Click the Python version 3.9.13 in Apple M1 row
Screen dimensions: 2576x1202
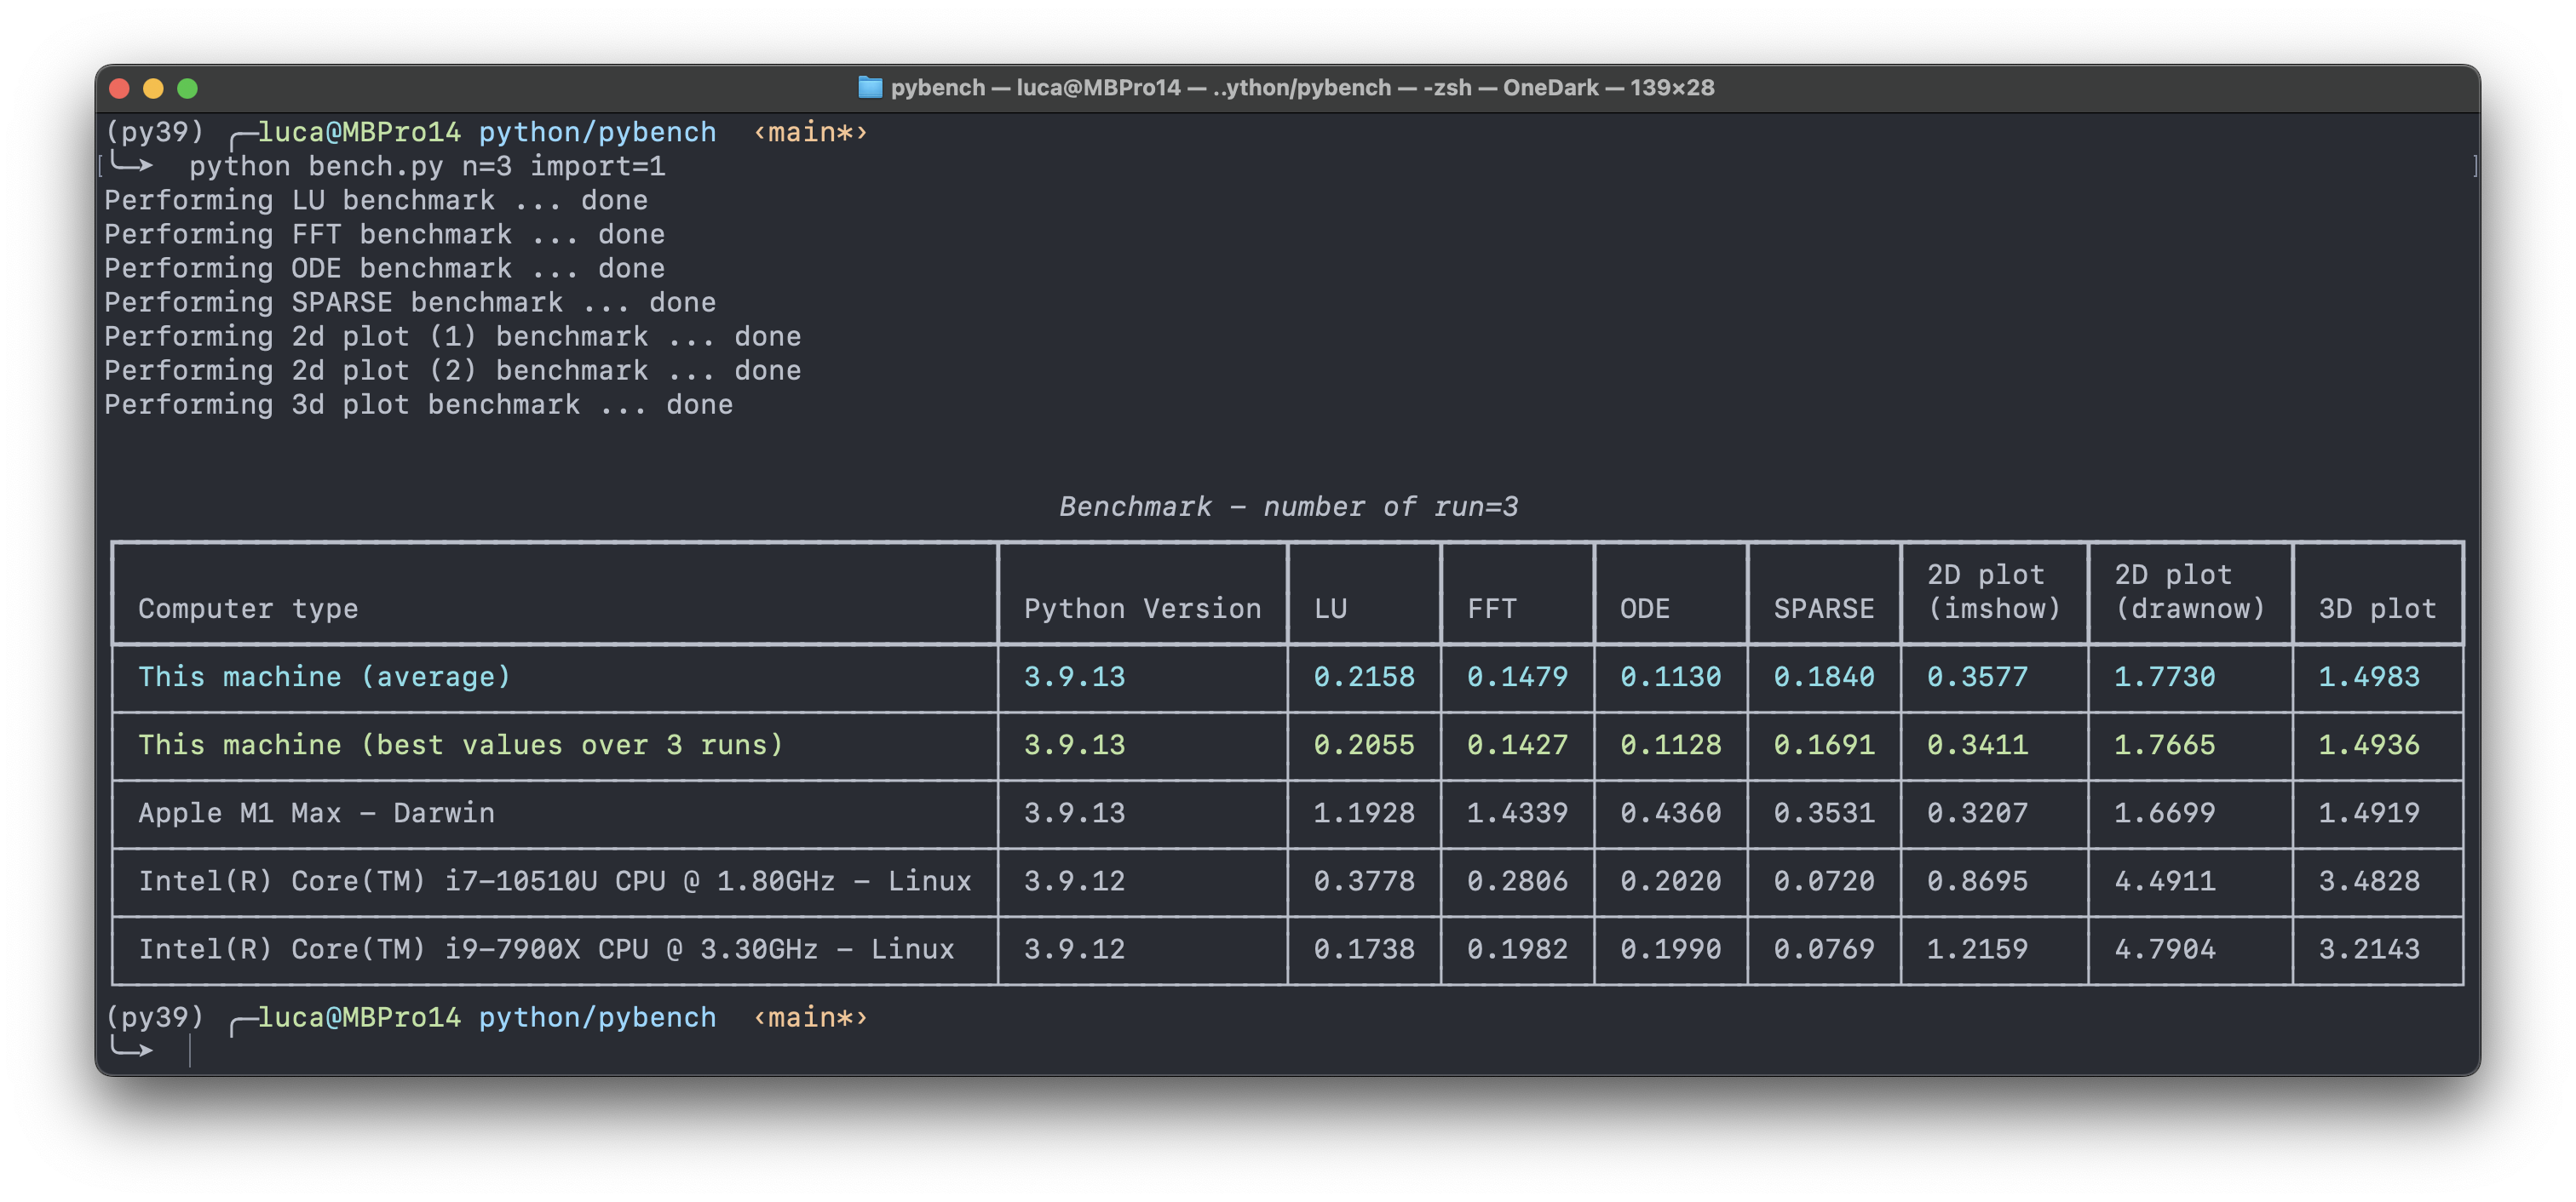pos(1074,812)
